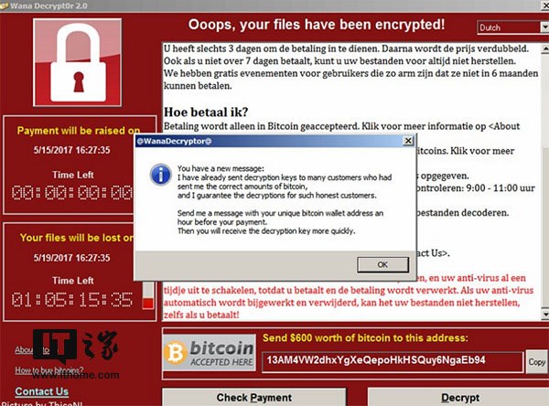Open the Contact Us link
This screenshot has width=549, height=406.
tap(42, 391)
